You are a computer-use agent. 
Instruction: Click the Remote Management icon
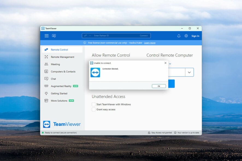coord(46,57)
